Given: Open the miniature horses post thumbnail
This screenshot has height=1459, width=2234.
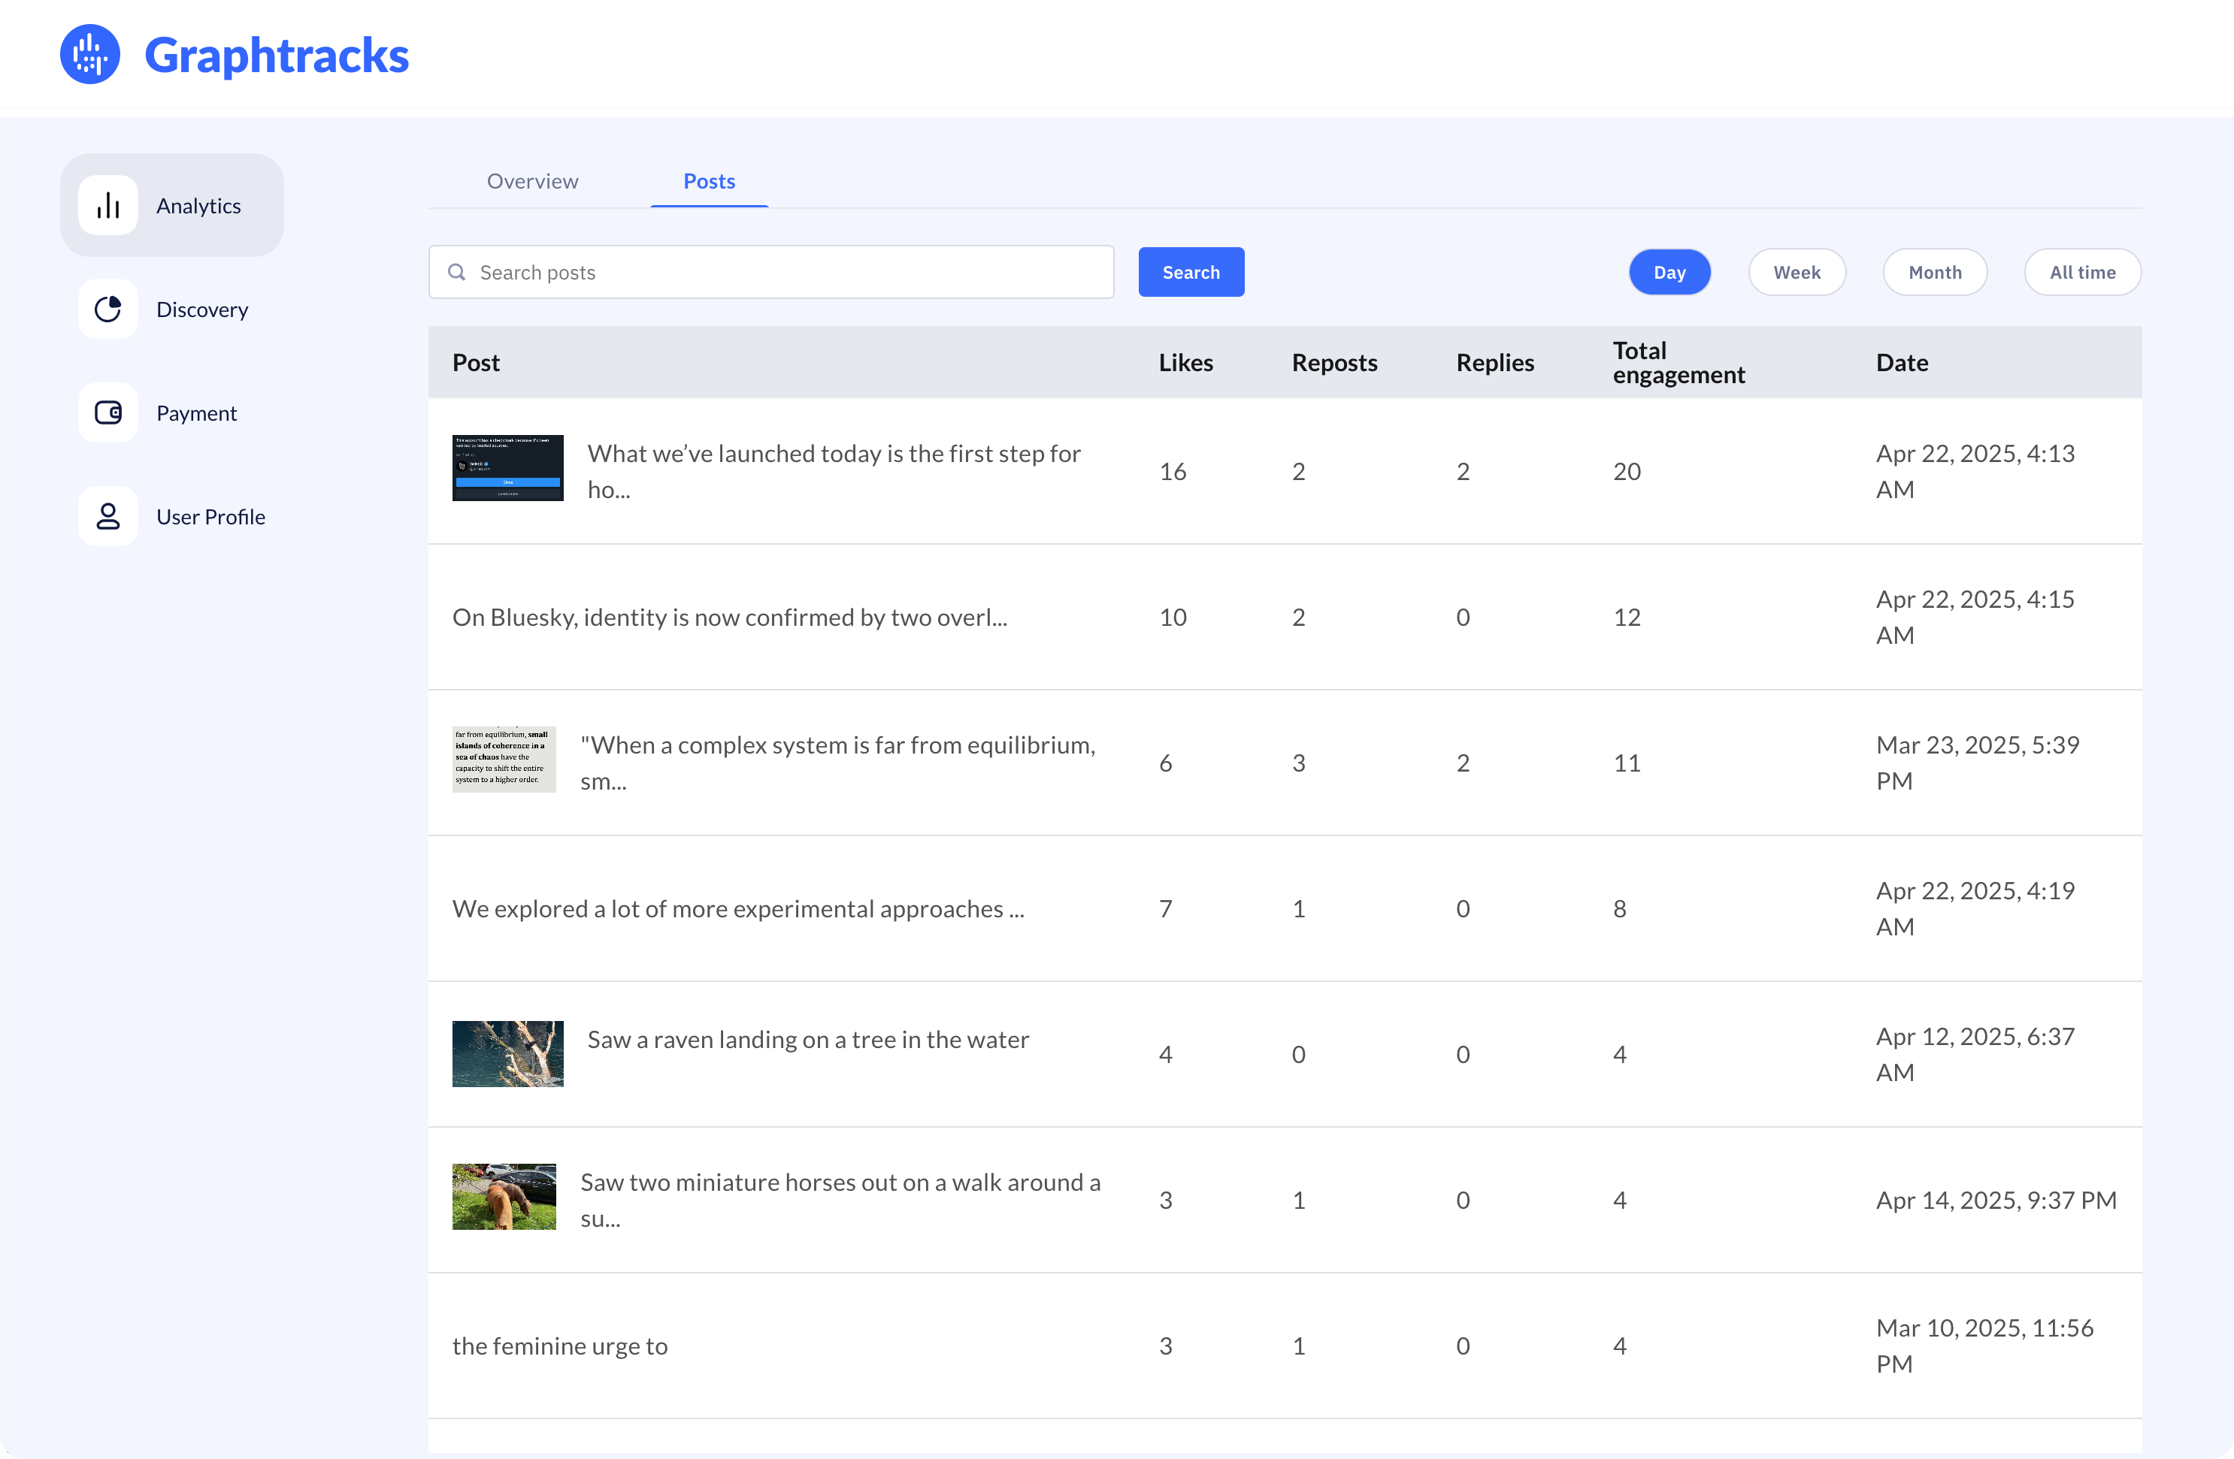Looking at the screenshot, I should [x=504, y=1196].
